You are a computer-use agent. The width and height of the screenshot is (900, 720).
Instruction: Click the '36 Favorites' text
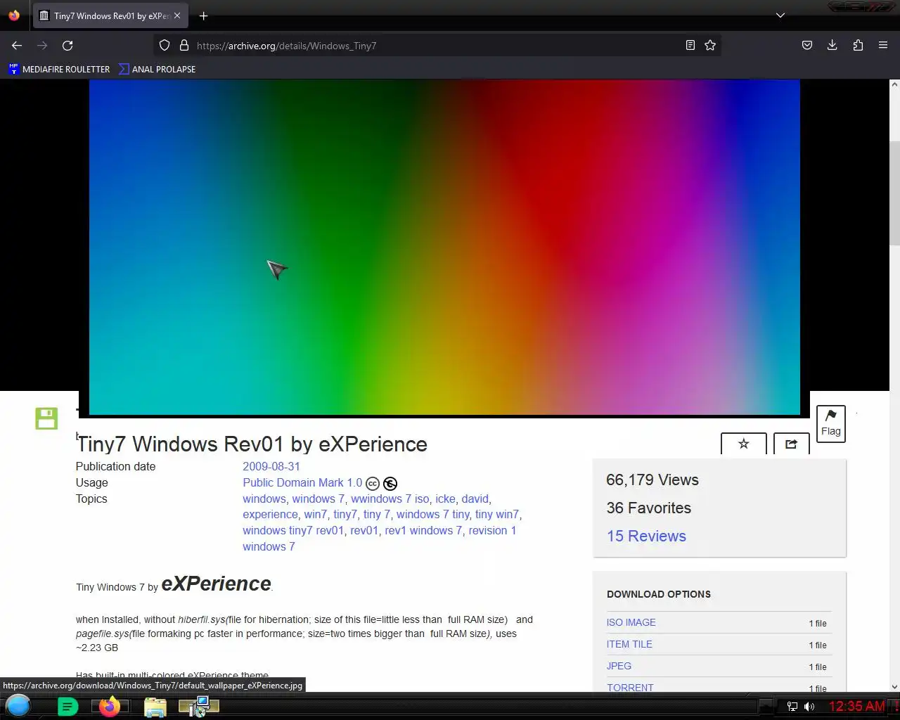click(649, 508)
